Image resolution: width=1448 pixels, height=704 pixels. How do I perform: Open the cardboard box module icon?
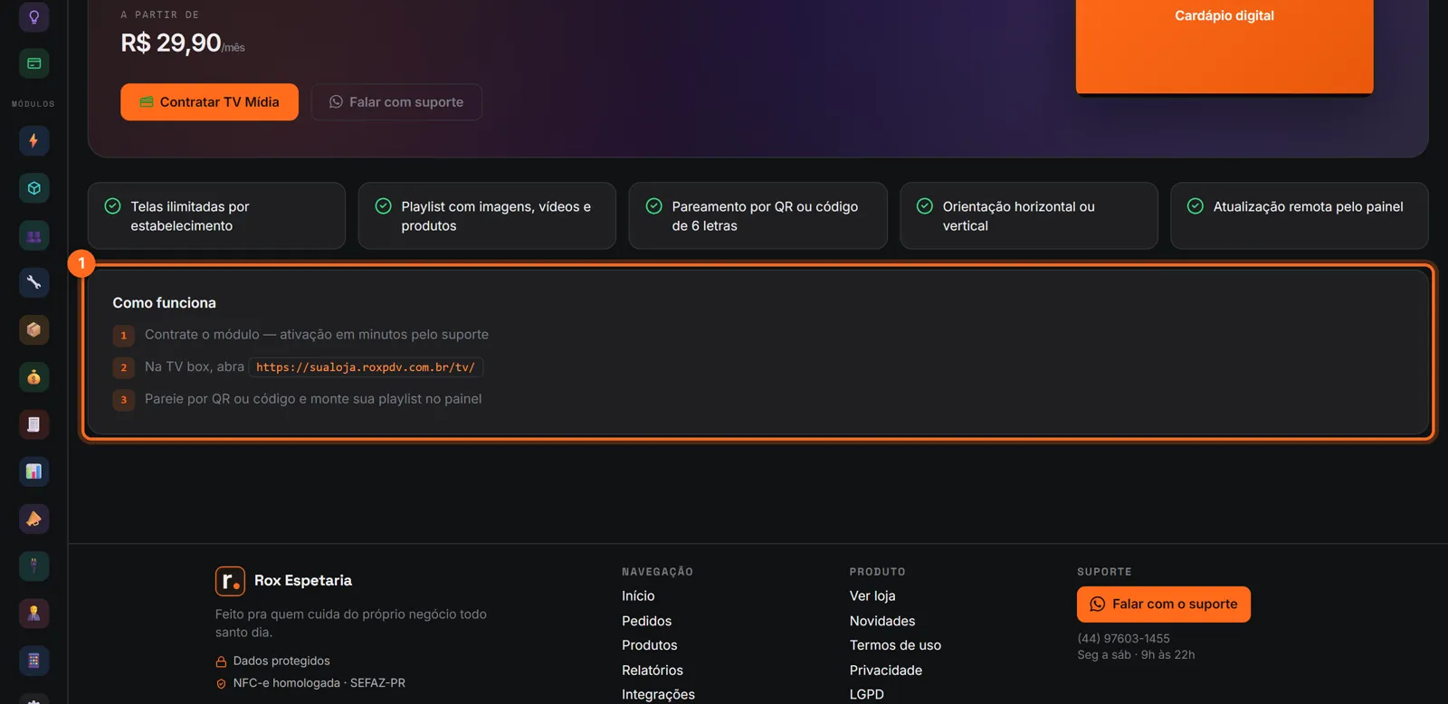[x=33, y=329]
